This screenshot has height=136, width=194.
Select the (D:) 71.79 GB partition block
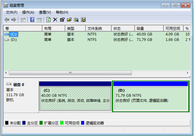(151, 99)
